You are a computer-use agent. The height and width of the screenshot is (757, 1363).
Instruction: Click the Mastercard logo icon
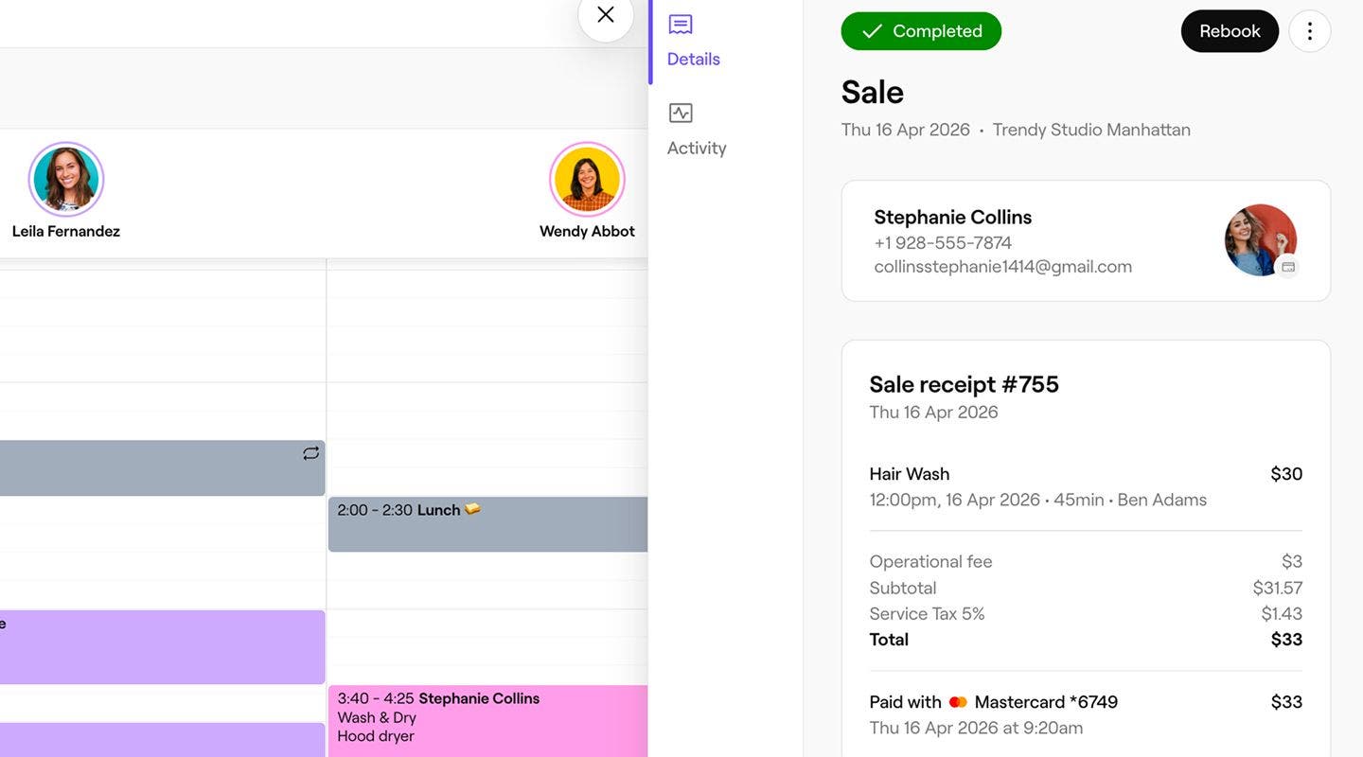958,702
